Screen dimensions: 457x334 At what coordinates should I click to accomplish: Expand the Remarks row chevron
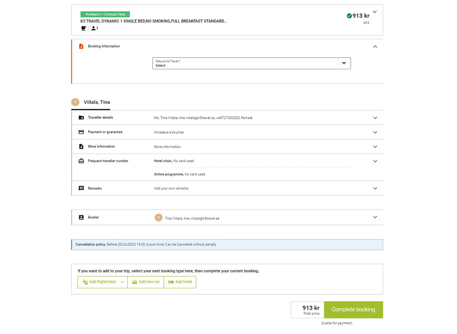click(x=375, y=188)
